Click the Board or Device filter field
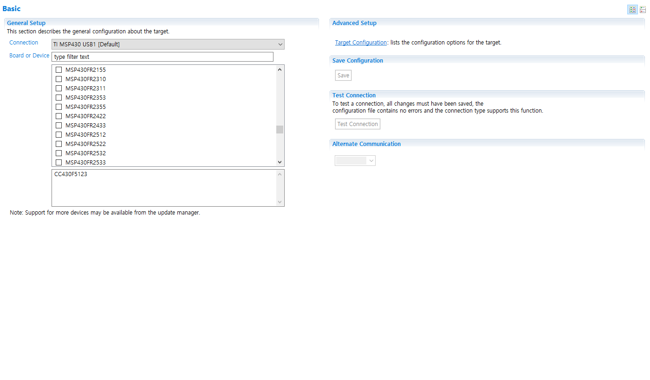 coord(162,57)
